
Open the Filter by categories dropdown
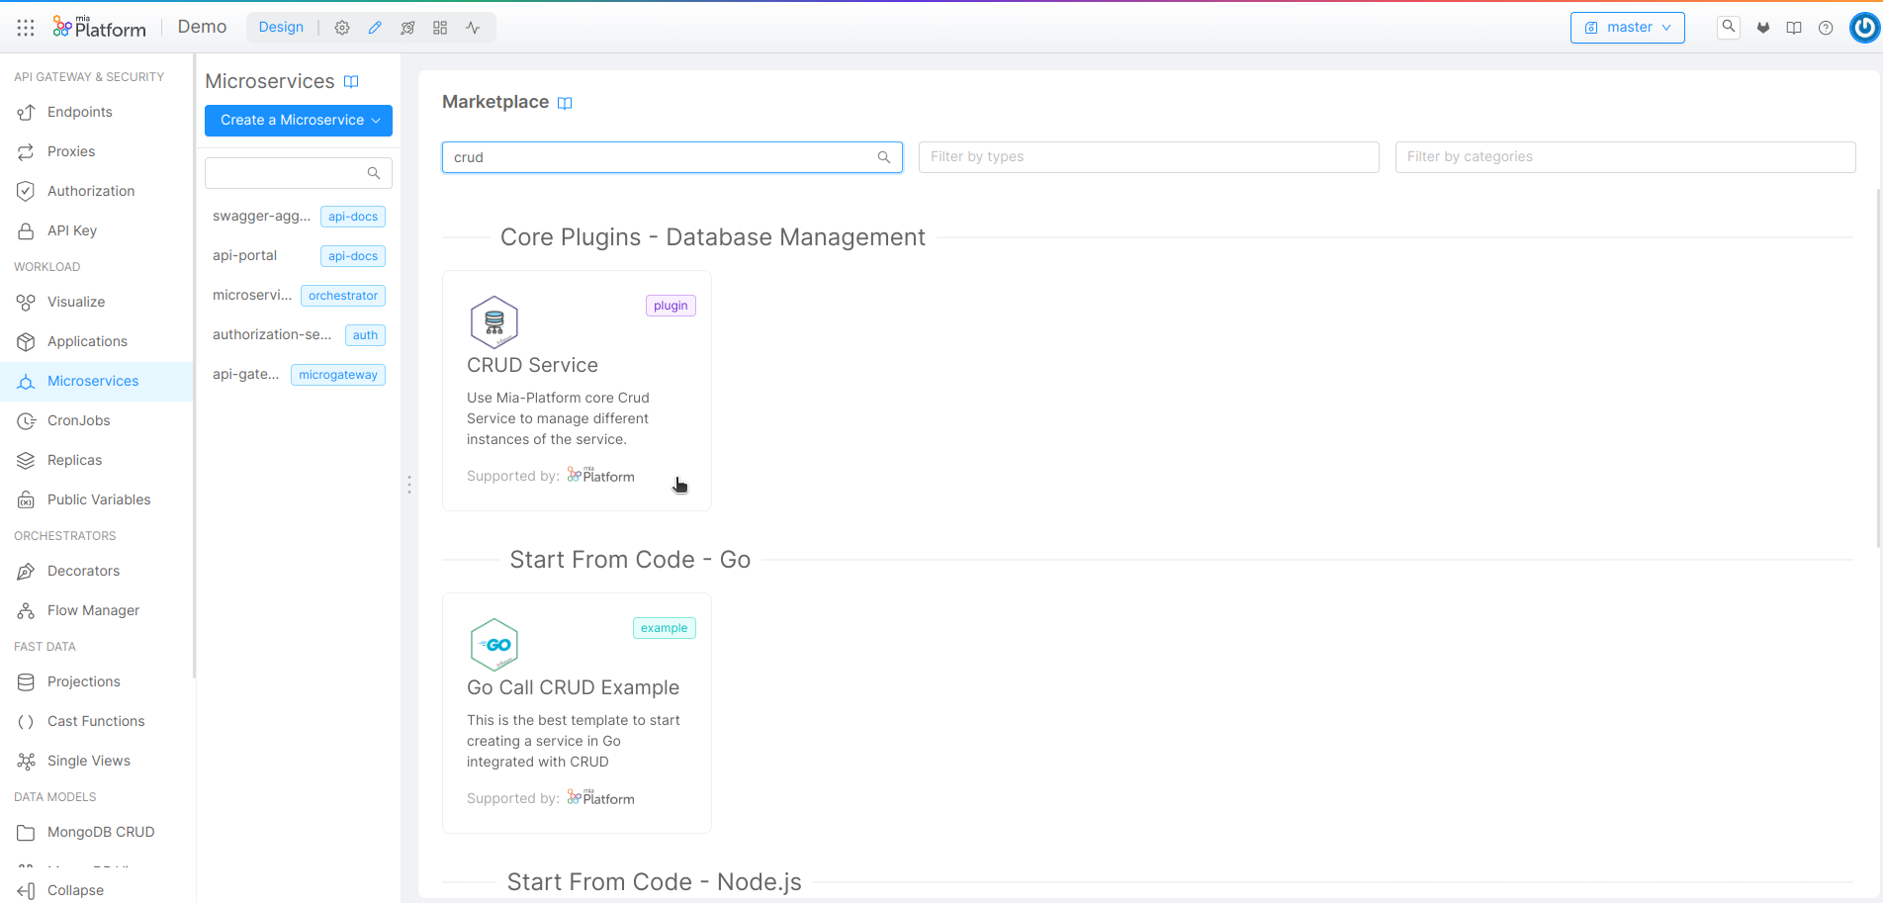(x=1624, y=156)
